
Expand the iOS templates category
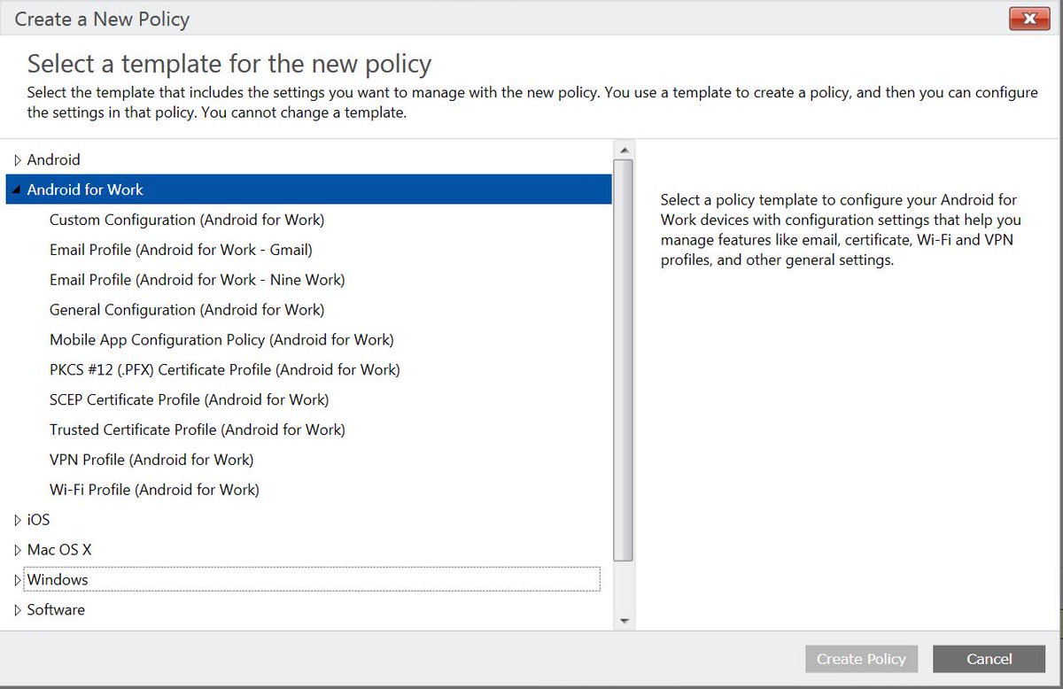[x=19, y=520]
